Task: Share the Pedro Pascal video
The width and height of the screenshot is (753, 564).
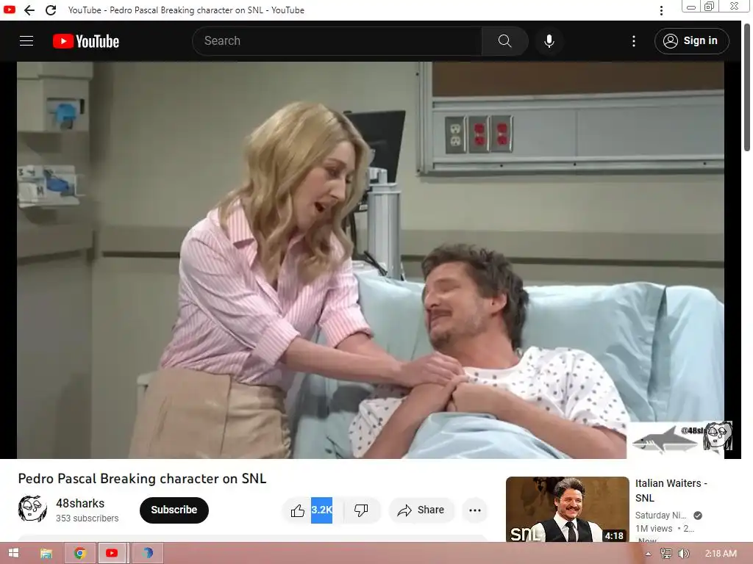Action: coord(421,510)
